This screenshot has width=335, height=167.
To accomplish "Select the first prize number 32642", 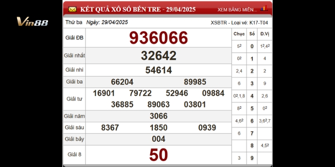I will 158,56.
